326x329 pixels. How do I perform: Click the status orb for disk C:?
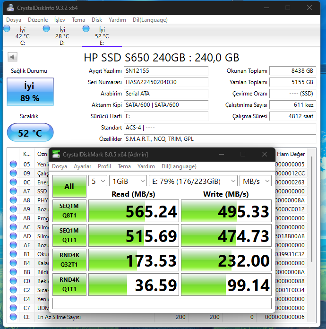coord(7,28)
